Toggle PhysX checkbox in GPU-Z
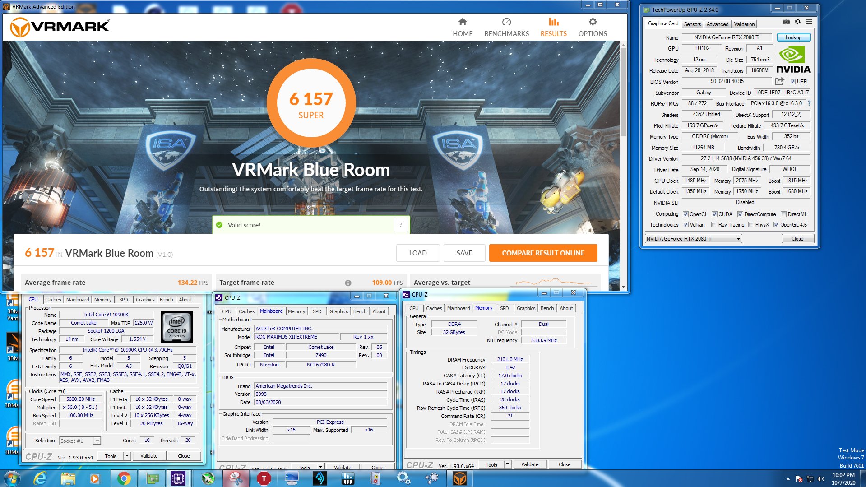Viewport: 866px width, 487px height. click(751, 225)
